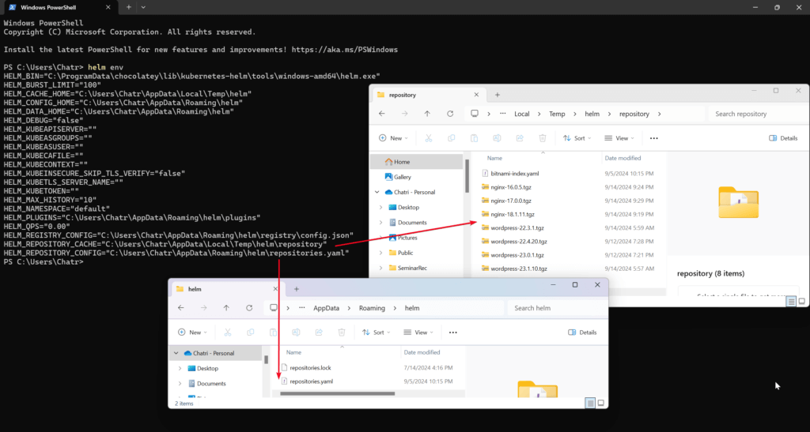
Task: Click Refresh icon in helm window
Action: tap(249, 308)
